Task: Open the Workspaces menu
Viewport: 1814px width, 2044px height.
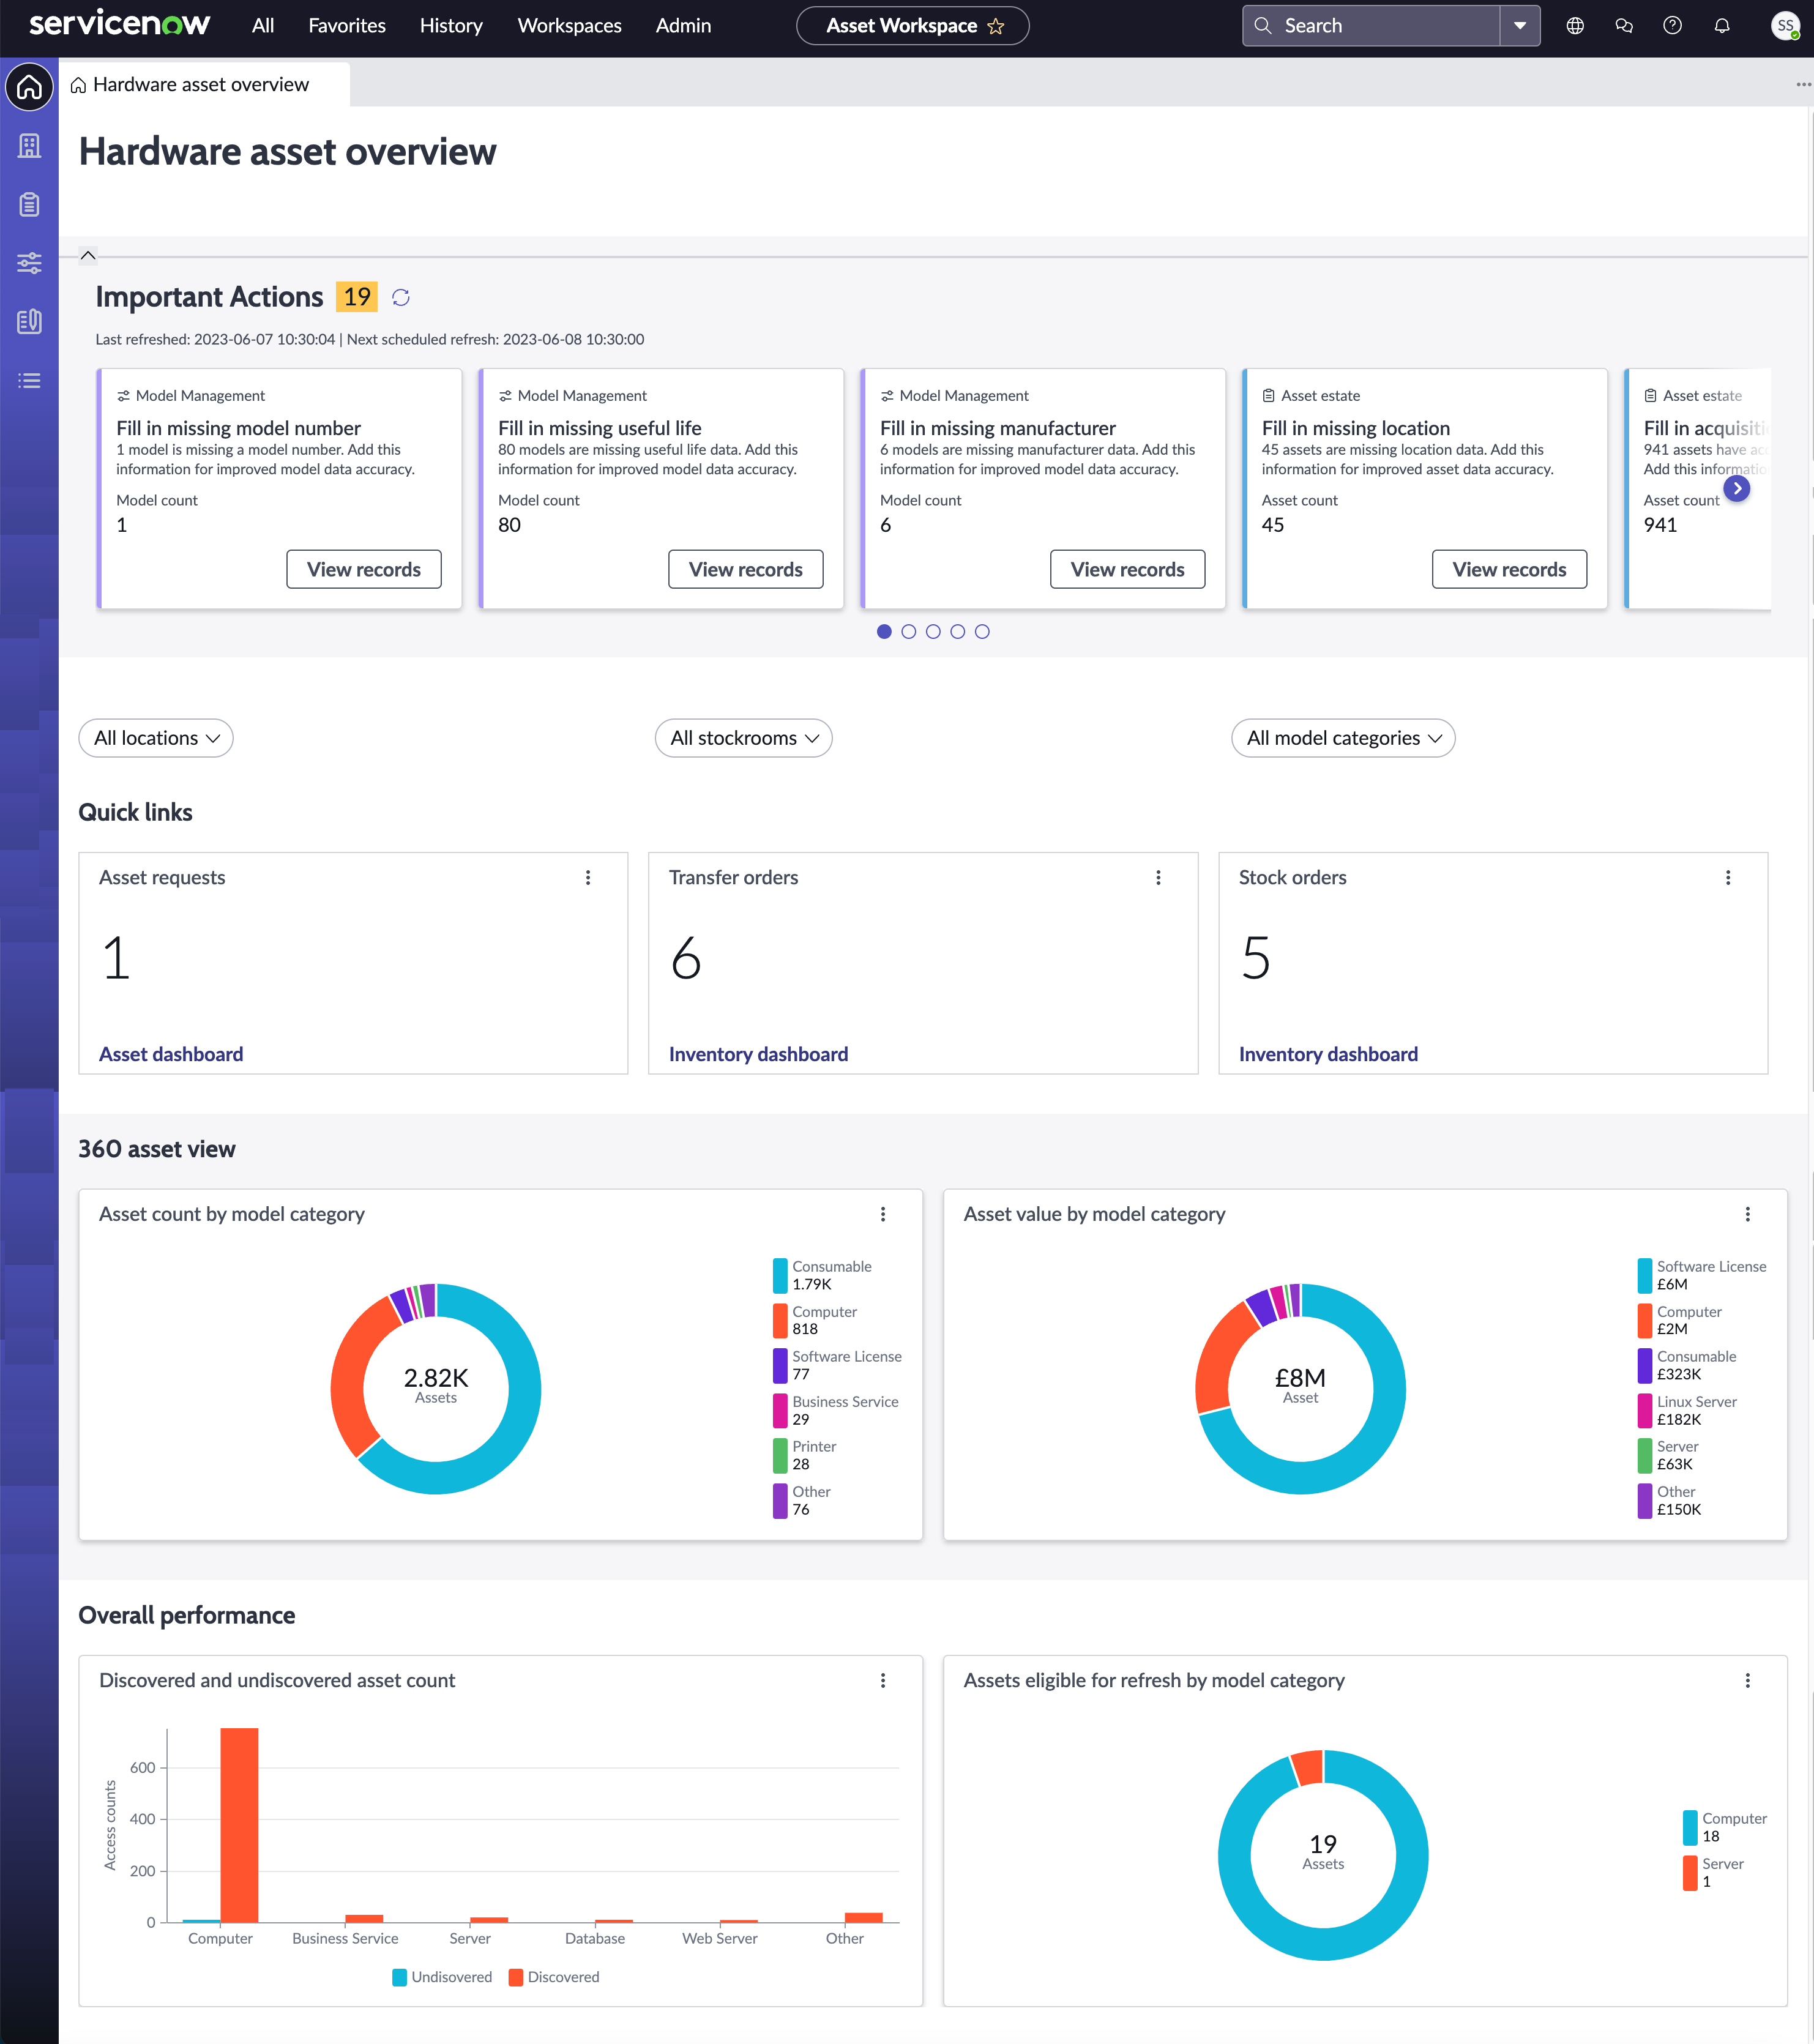Action: 569,26
